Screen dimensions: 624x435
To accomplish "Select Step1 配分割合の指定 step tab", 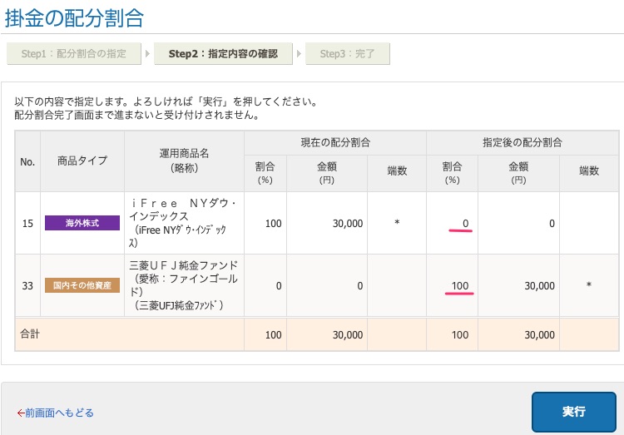I will click(74, 54).
